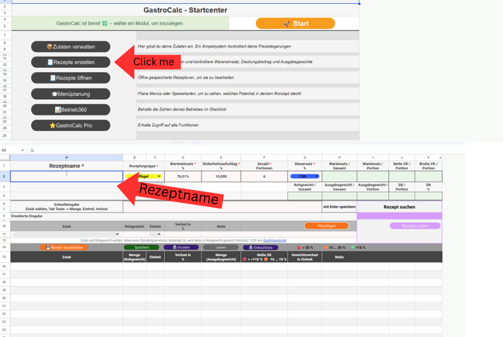Click the green Speichern button

click(141, 247)
